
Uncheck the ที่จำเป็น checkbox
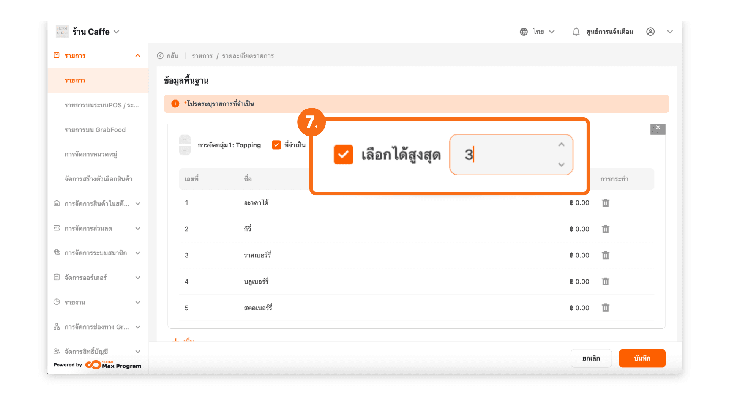pyautogui.click(x=276, y=145)
